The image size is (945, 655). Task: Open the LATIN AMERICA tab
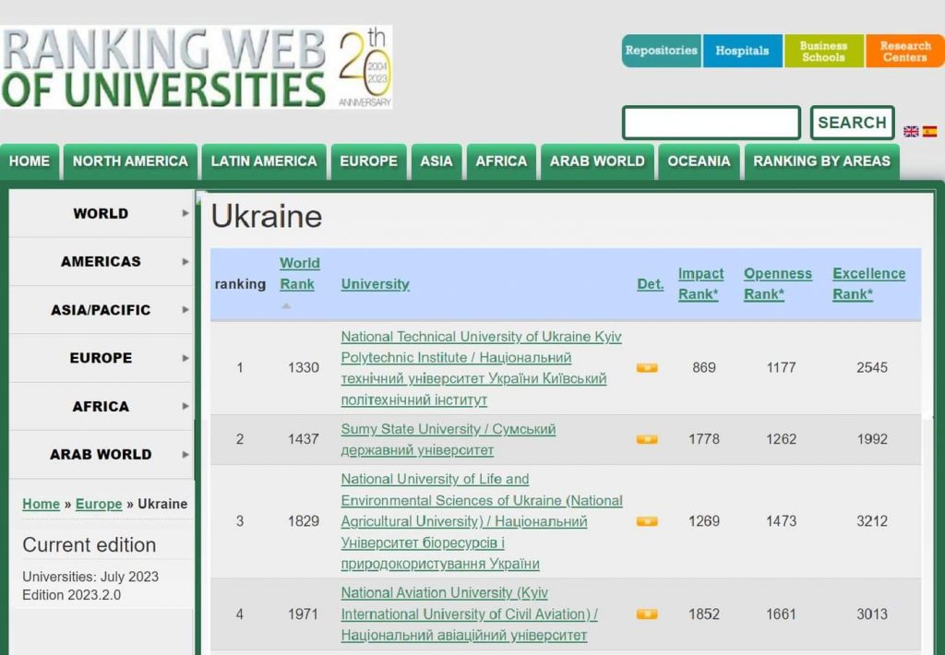(x=264, y=161)
